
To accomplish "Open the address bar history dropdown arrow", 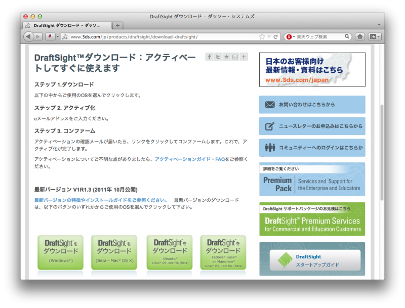I will (269, 36).
